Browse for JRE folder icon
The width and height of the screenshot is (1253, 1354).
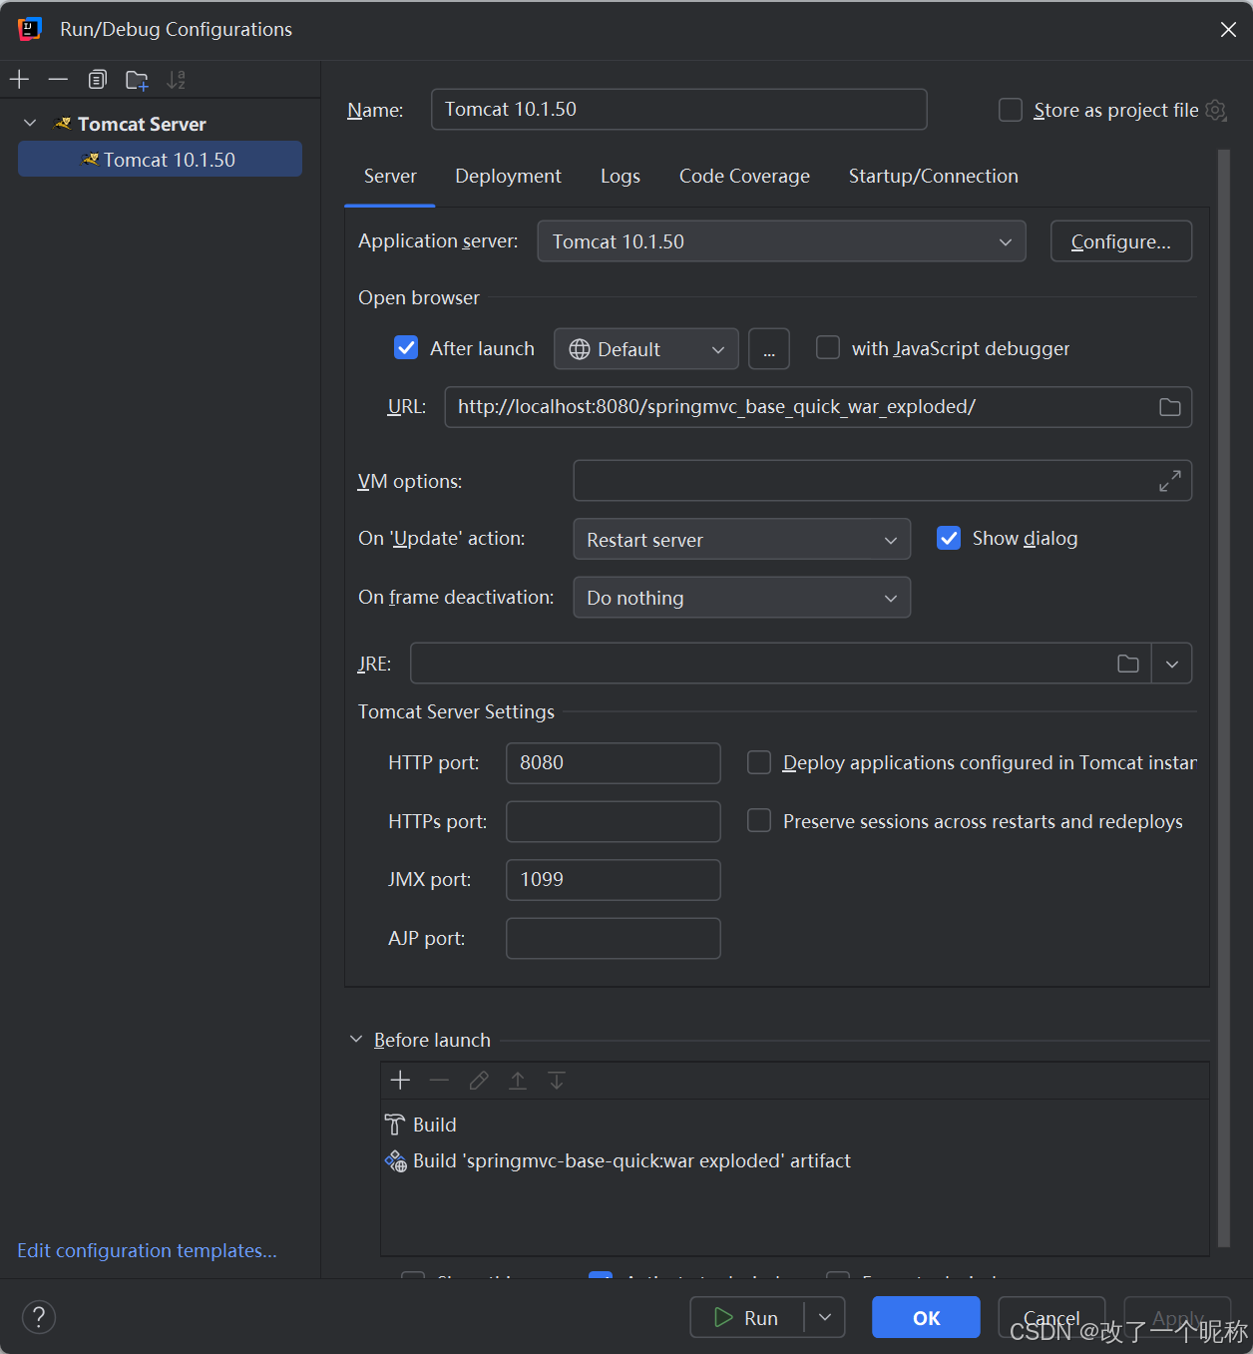(1128, 664)
